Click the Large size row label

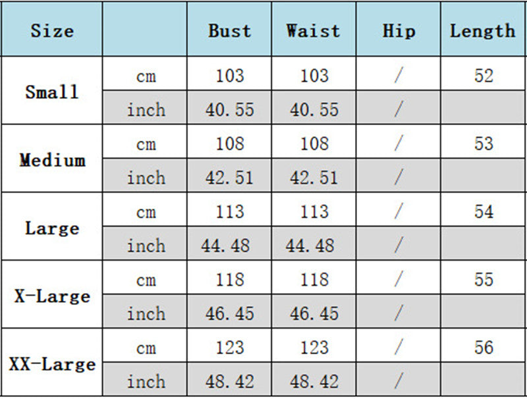tap(52, 228)
